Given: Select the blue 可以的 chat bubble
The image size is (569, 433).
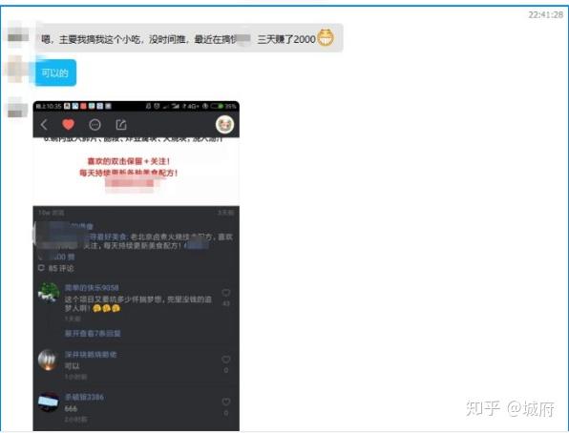Looking at the screenshot, I should click(x=55, y=72).
